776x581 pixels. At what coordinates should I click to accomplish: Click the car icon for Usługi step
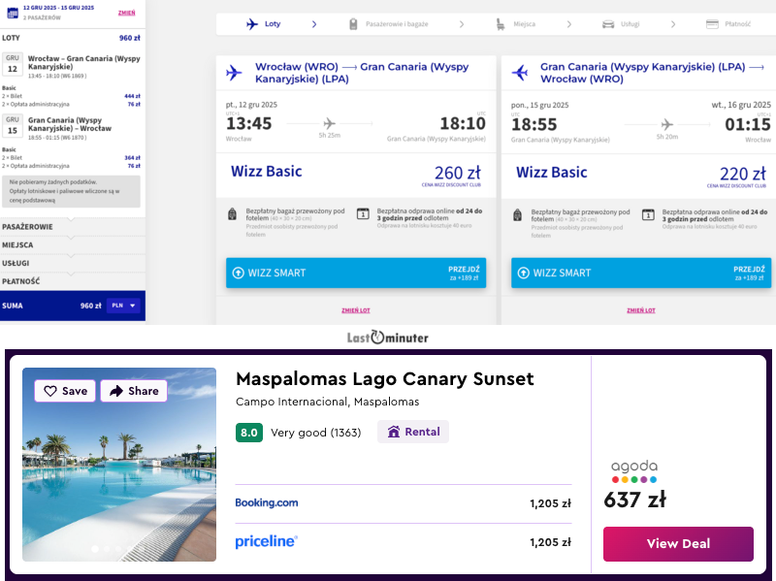[x=608, y=23]
